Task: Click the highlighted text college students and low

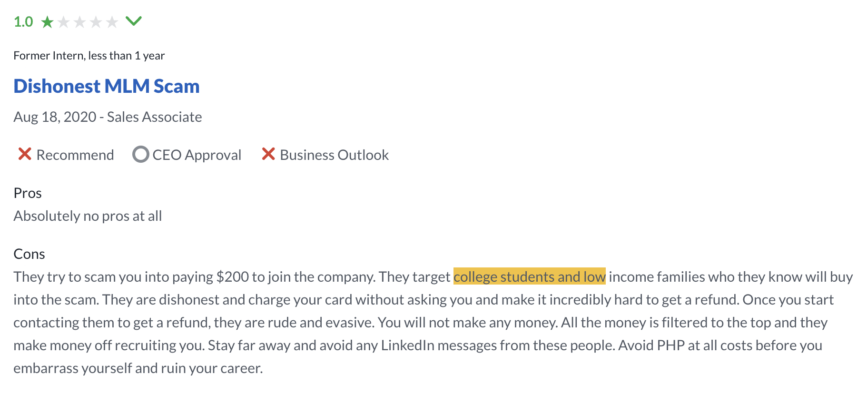Action: 530,276
